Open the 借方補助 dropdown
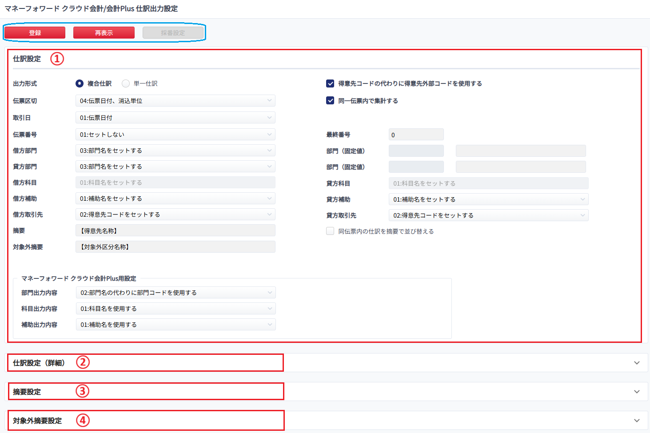The width and height of the screenshot is (650, 433). coord(175,199)
